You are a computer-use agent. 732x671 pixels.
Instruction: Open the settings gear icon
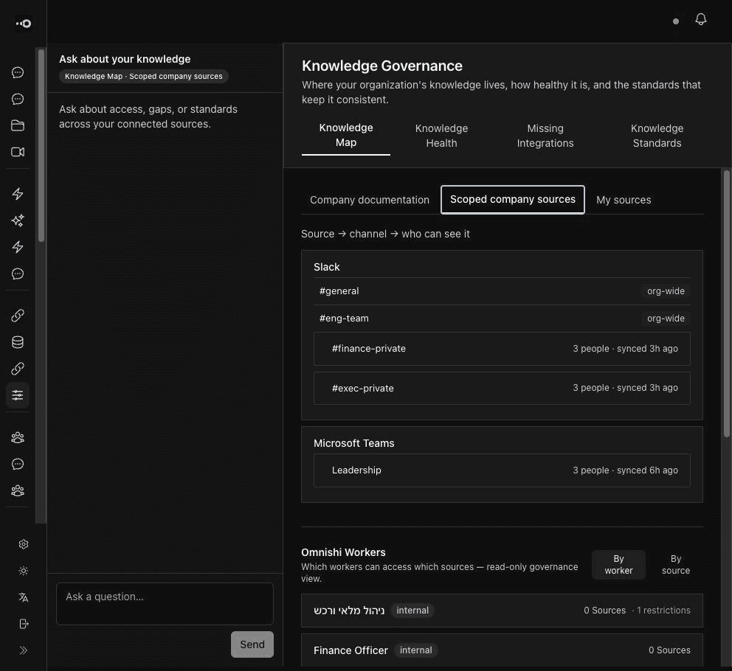tap(24, 544)
